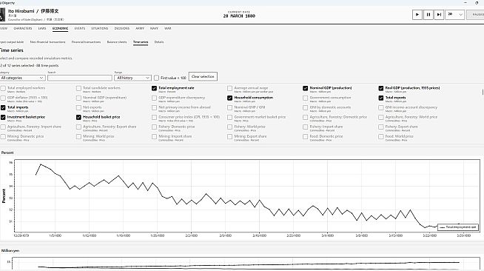Open the Laws tab
484x271 pixels.
[42, 28]
